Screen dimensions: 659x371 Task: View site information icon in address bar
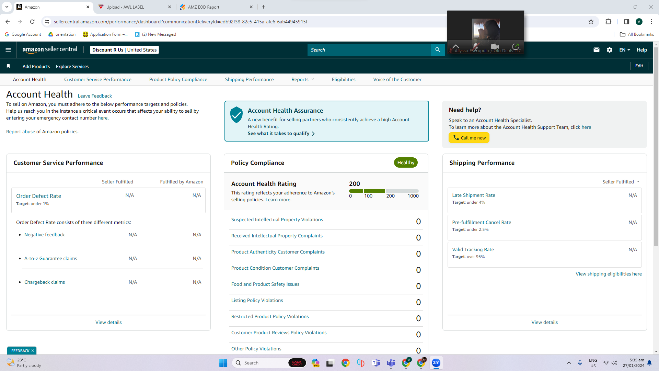(x=47, y=22)
